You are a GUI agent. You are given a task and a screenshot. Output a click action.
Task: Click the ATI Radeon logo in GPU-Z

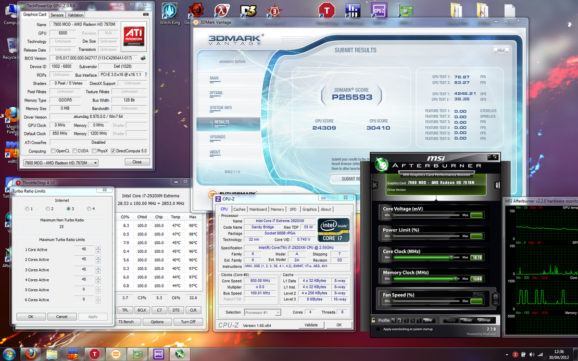pyautogui.click(x=134, y=36)
